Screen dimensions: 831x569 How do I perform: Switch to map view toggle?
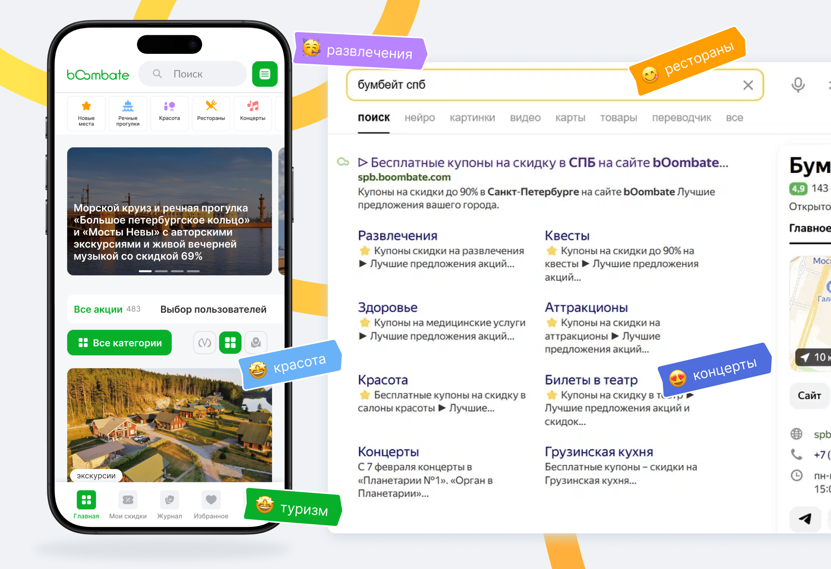256,343
